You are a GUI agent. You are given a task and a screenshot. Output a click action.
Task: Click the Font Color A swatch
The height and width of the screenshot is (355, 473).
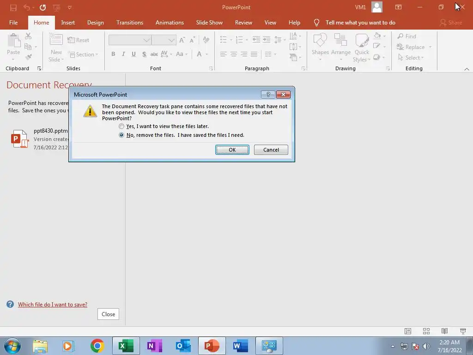(199, 54)
